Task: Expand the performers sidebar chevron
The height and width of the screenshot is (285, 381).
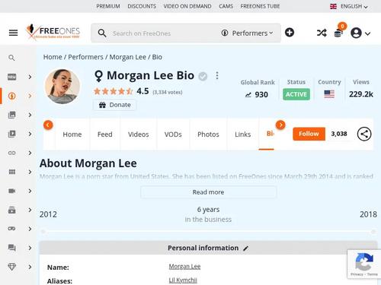Action: point(30,96)
